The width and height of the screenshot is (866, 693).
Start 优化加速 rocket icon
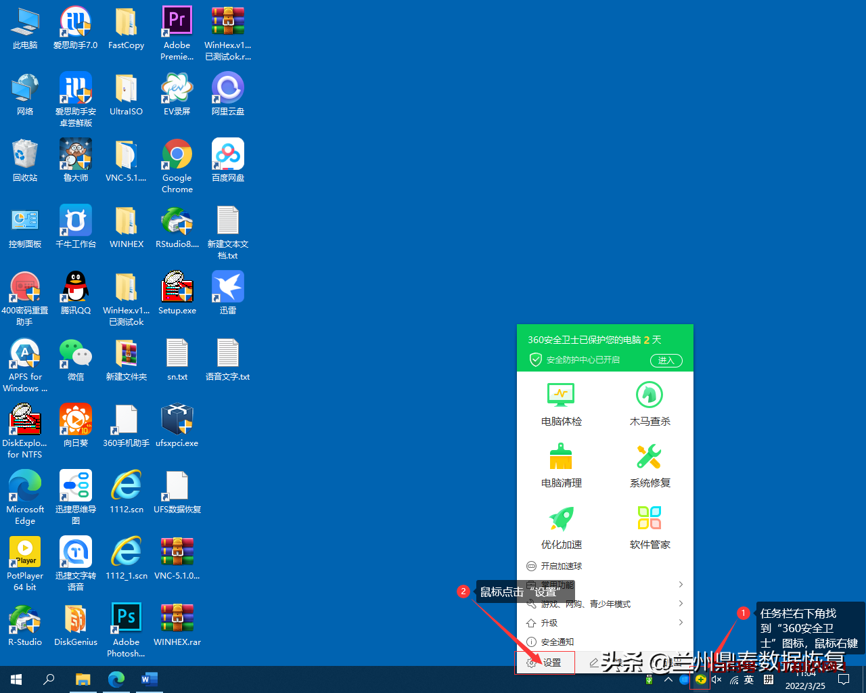561,527
